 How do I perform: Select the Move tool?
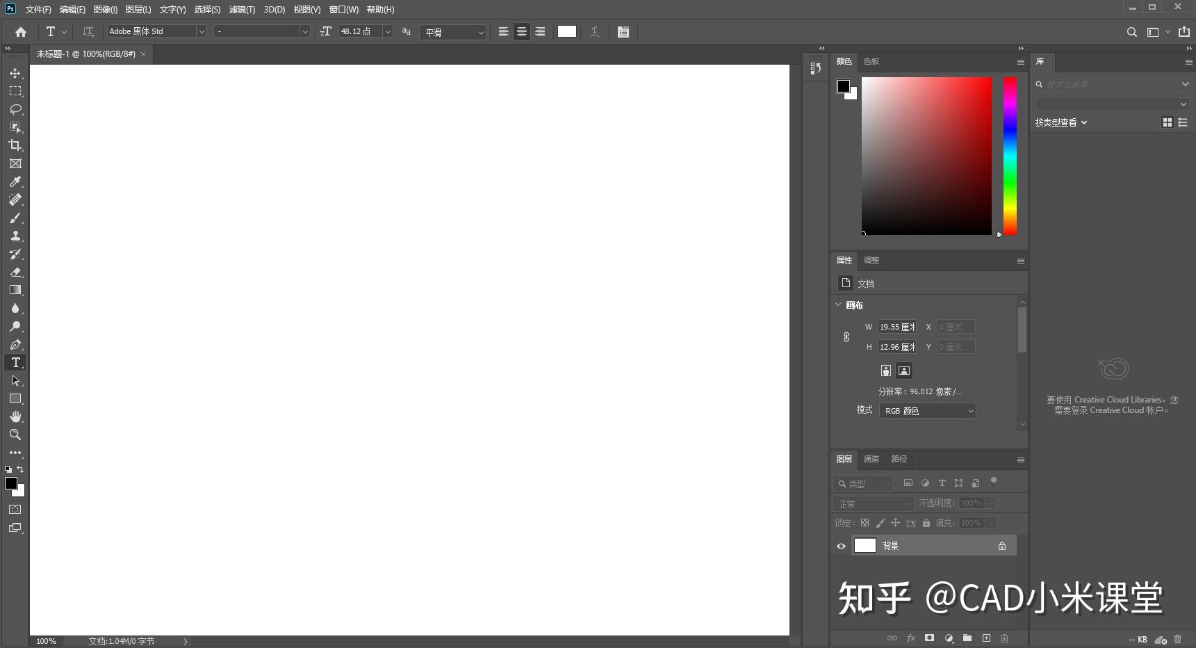coord(15,73)
